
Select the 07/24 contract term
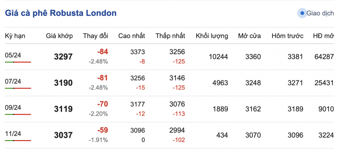click(x=13, y=81)
